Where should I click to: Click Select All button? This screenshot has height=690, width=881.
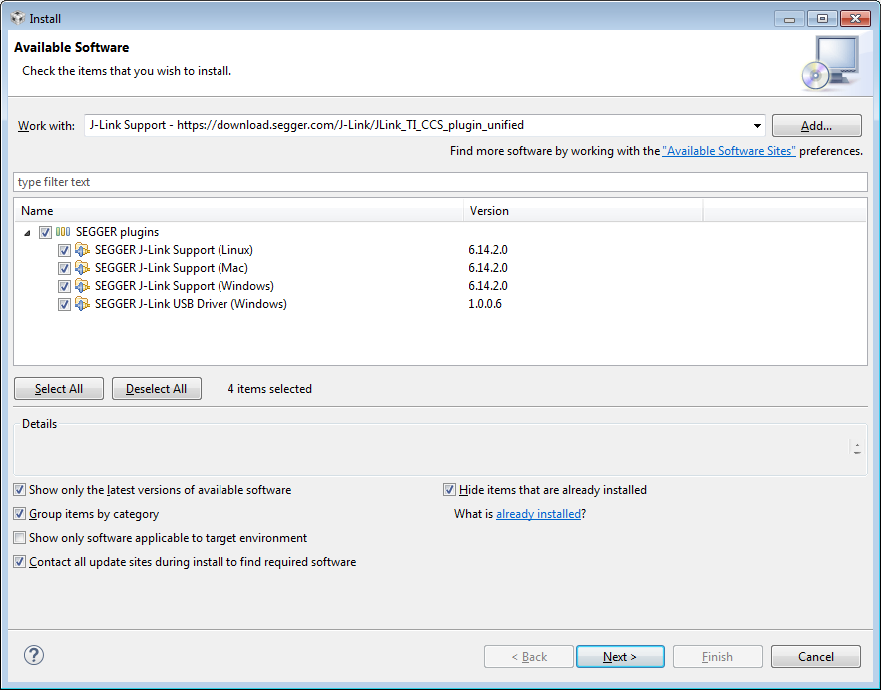[59, 389]
